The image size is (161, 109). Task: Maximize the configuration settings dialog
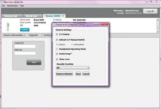[99, 24]
